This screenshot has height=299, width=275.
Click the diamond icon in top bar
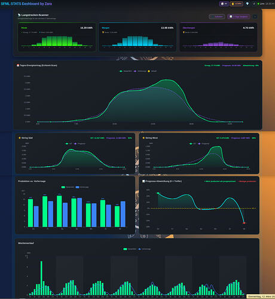coord(247,4)
